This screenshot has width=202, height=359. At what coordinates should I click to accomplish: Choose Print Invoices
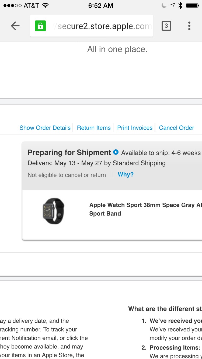tap(135, 128)
